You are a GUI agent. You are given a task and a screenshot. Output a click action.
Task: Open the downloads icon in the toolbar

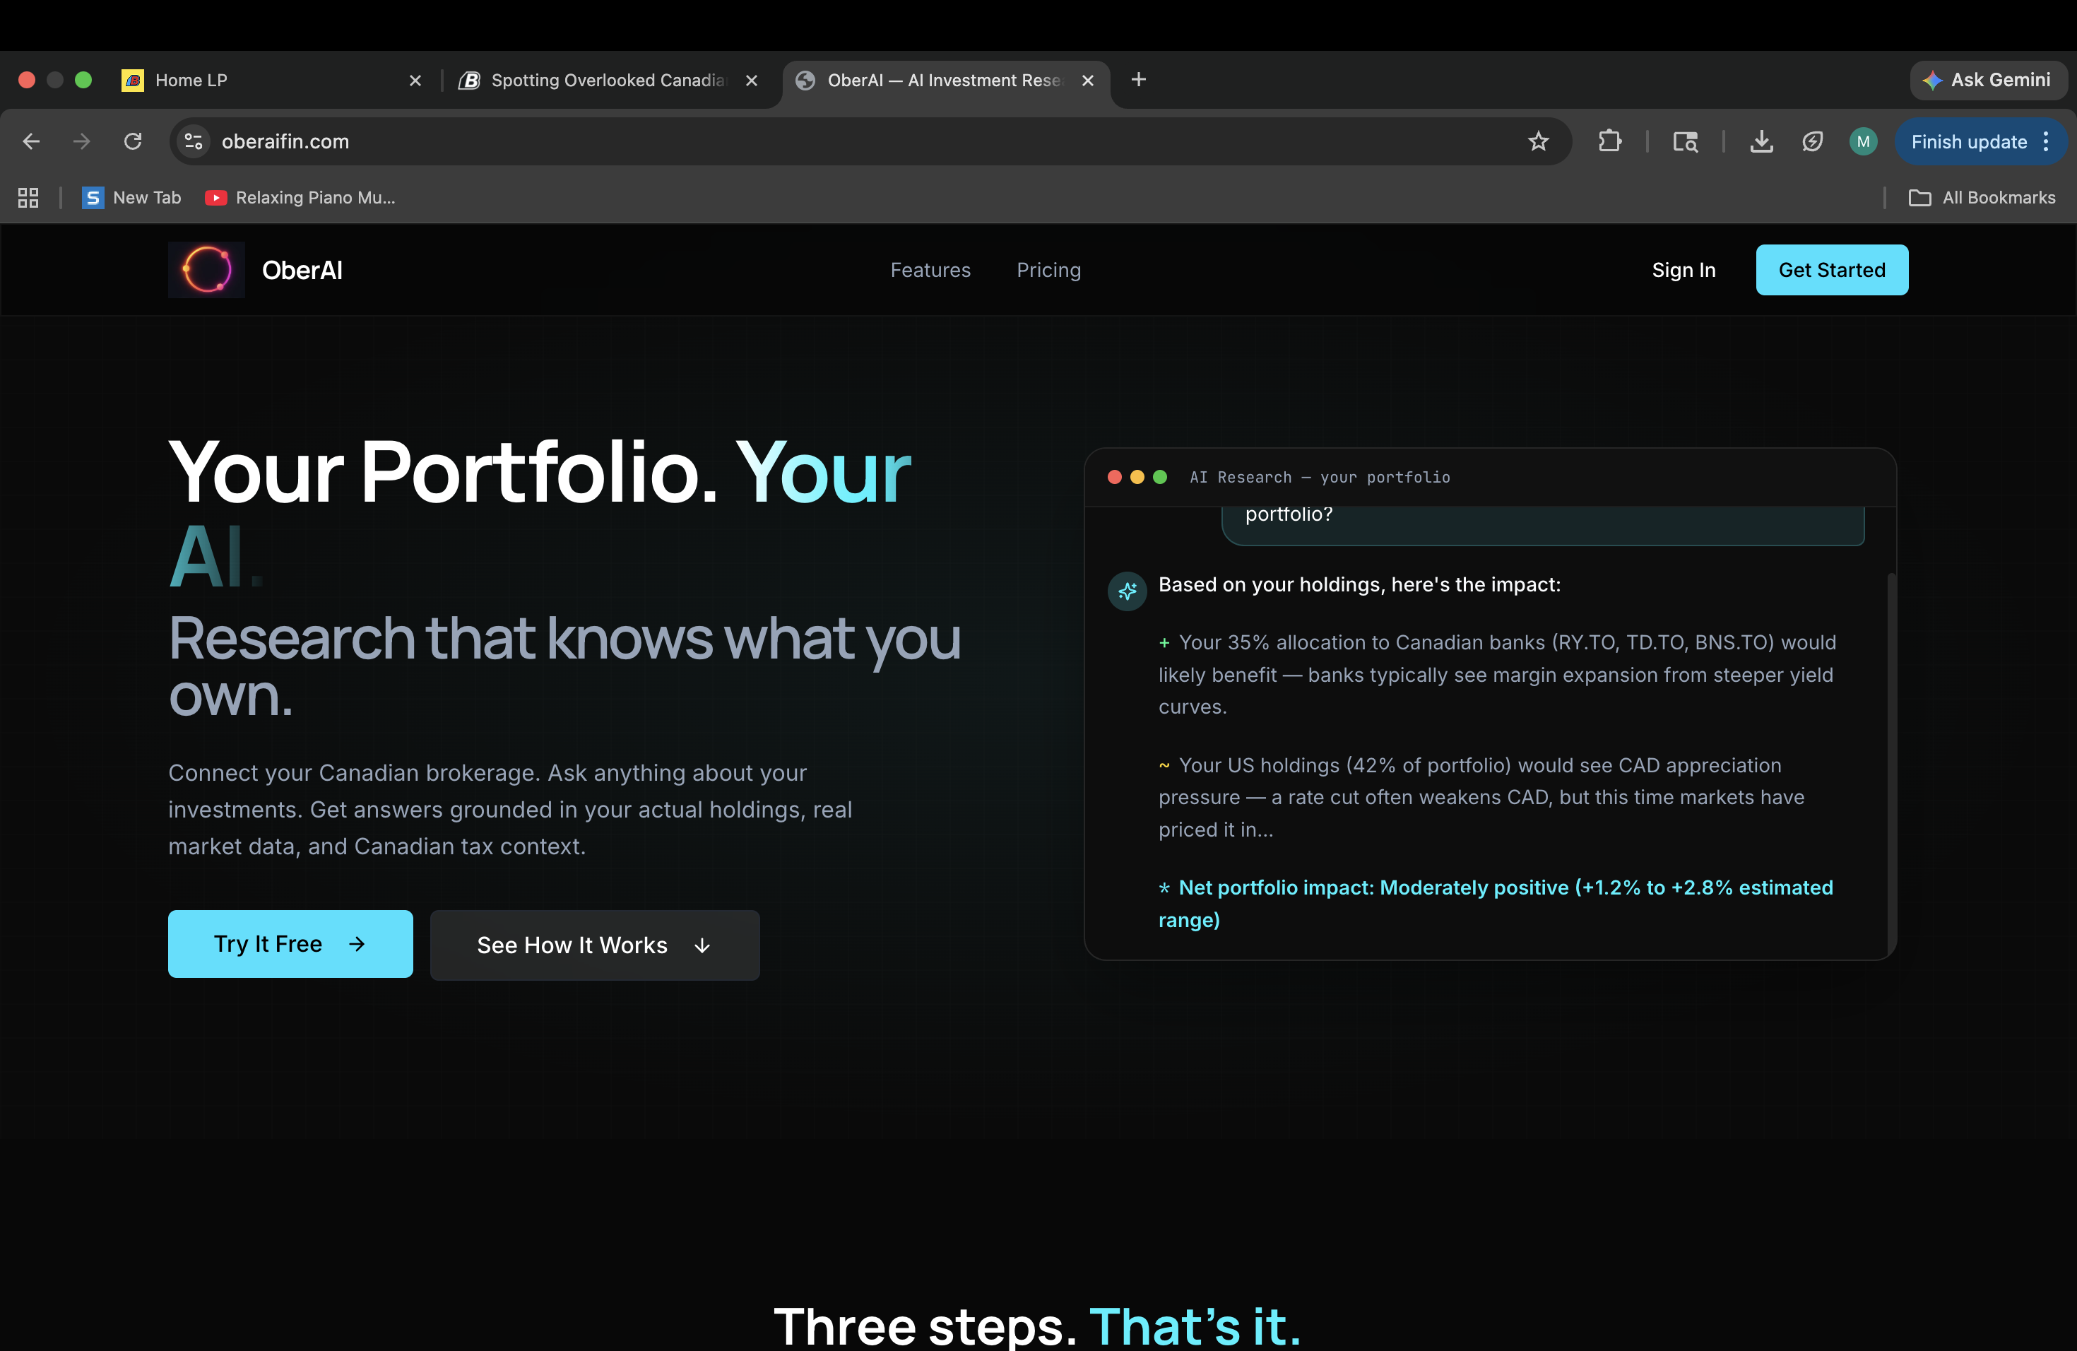tap(1761, 141)
